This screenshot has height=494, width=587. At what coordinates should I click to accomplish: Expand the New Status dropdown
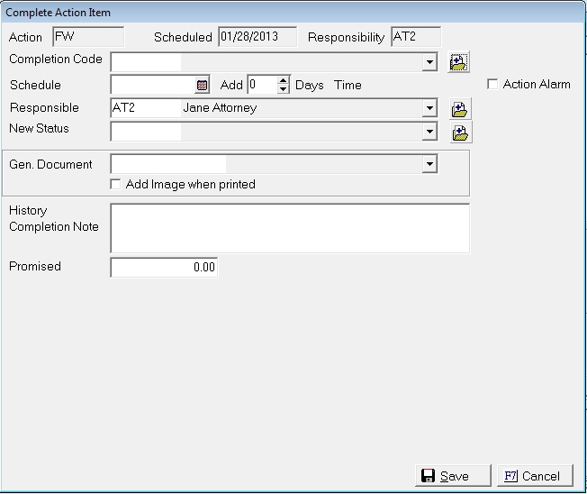[429, 133]
